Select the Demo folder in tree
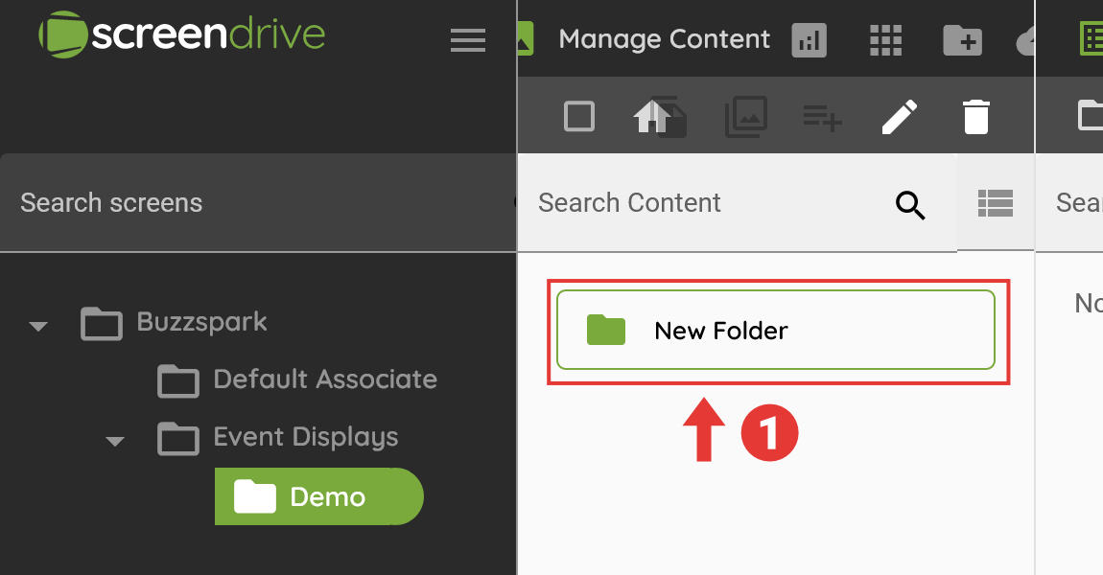The image size is (1103, 575). [x=318, y=496]
